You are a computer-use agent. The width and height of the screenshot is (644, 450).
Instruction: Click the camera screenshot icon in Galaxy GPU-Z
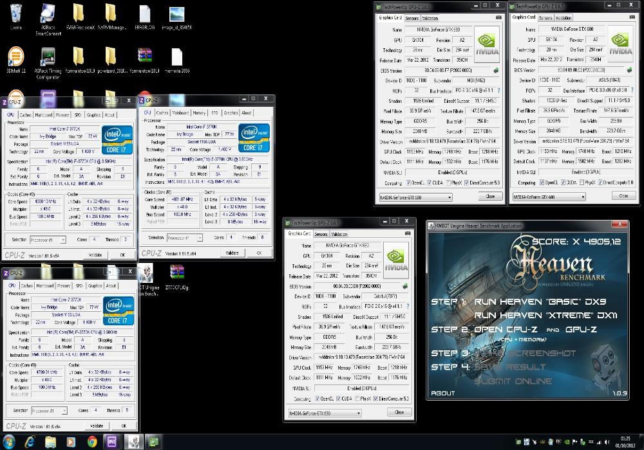[408, 233]
